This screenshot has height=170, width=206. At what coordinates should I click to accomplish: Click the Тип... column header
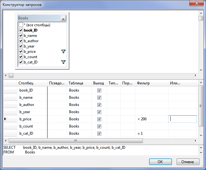point(114,83)
